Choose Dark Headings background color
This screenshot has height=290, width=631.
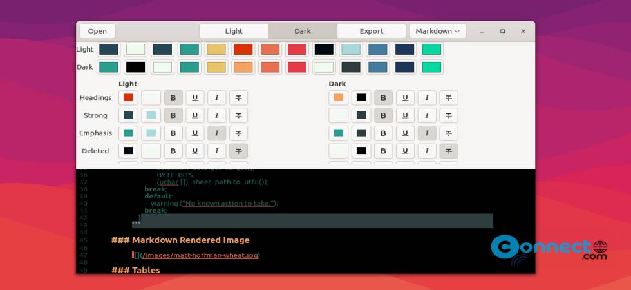tap(361, 97)
